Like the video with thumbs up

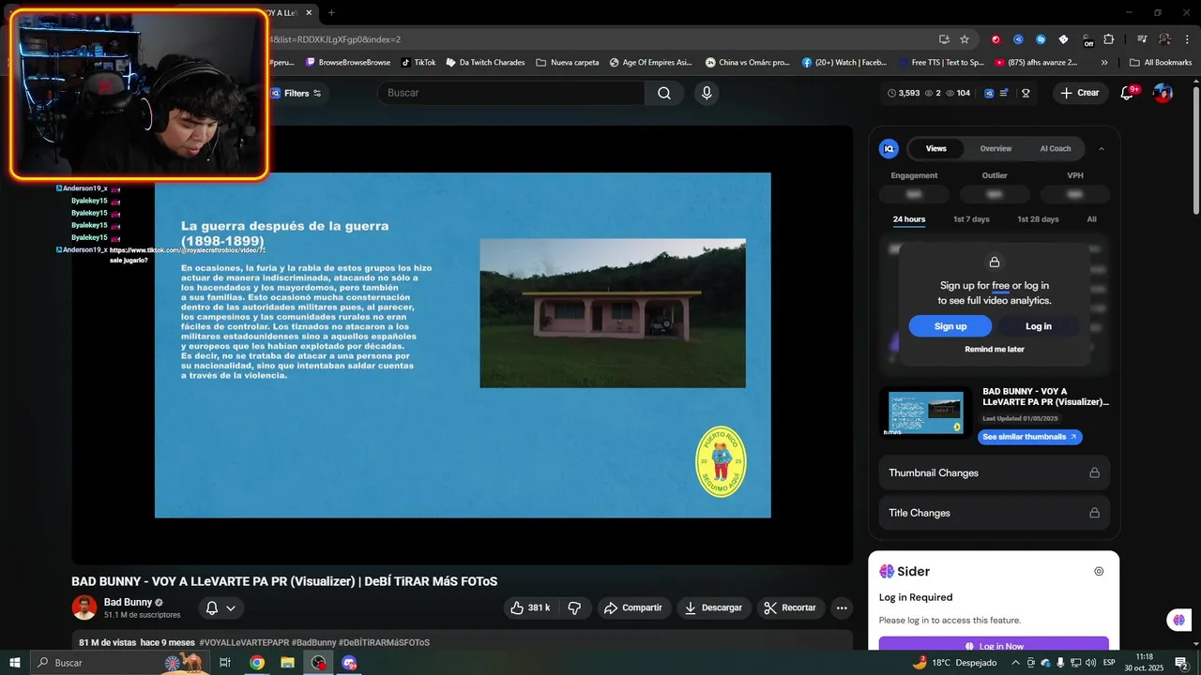click(x=530, y=607)
